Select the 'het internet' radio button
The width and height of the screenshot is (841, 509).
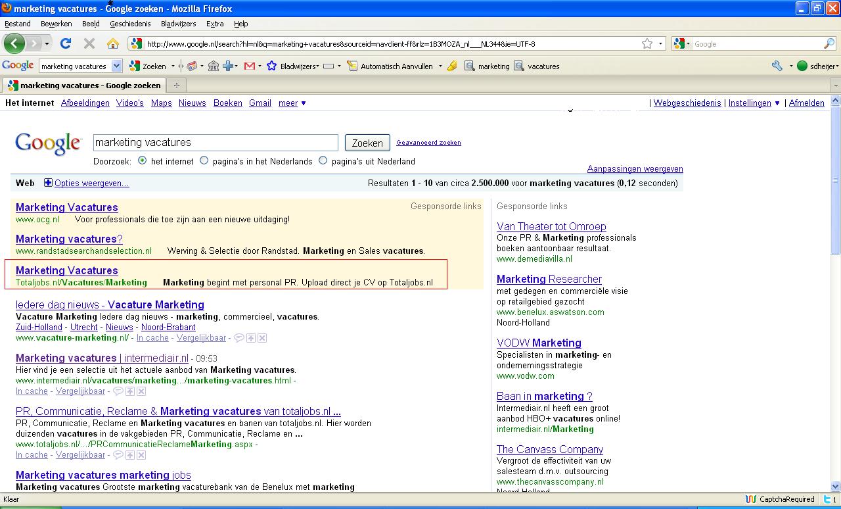pos(143,160)
